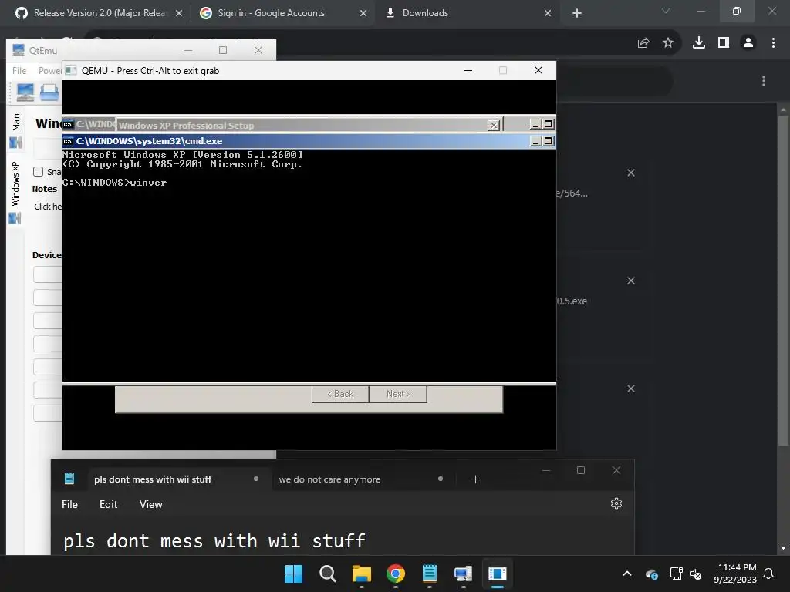The width and height of the screenshot is (790, 592).
Task: Remove the 0.5.exe download entry
Action: click(631, 281)
